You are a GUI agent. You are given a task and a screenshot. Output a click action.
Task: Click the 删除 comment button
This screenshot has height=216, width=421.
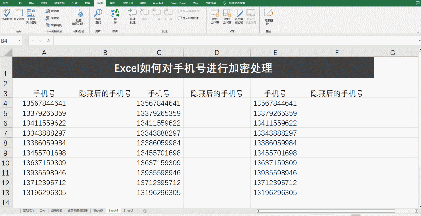point(144,15)
